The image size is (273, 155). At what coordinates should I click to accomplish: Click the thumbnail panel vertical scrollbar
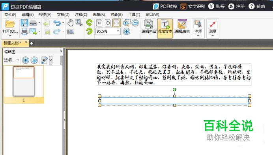pyautogui.click(x=61, y=60)
